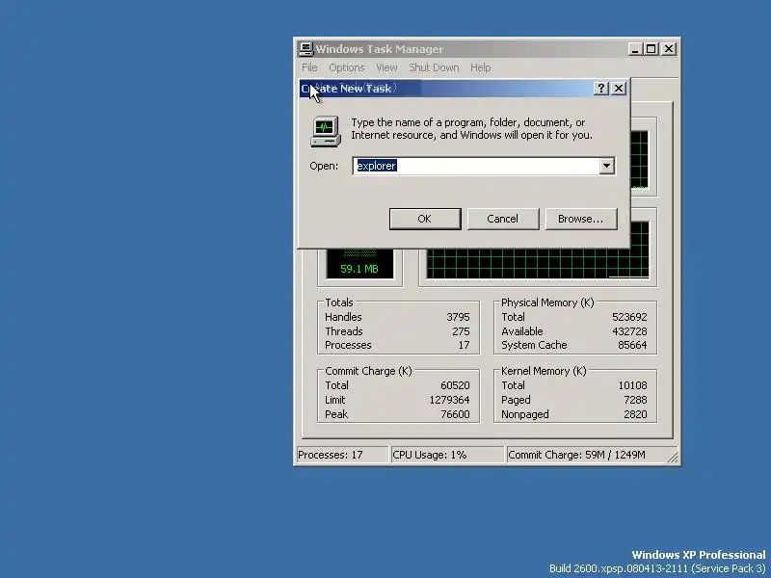
Task: Click the Kernel Memory Total value 10108
Action: point(632,385)
